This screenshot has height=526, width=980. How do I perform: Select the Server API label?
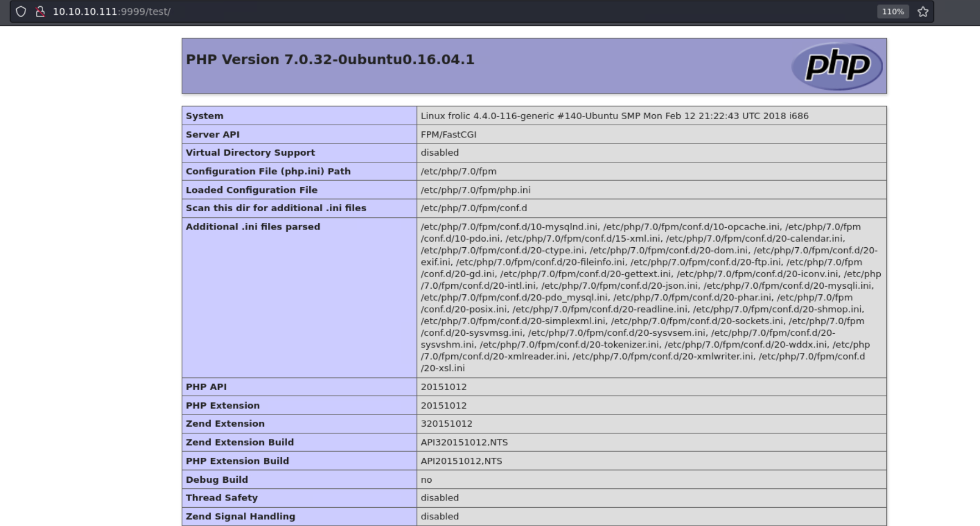tap(213, 134)
